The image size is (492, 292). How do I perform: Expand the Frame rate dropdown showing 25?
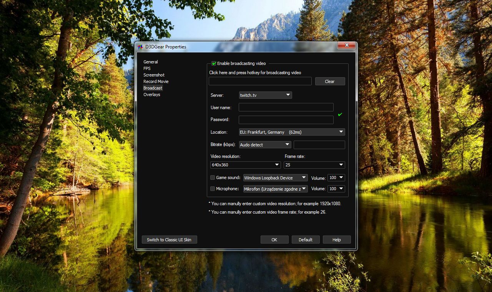click(314, 165)
